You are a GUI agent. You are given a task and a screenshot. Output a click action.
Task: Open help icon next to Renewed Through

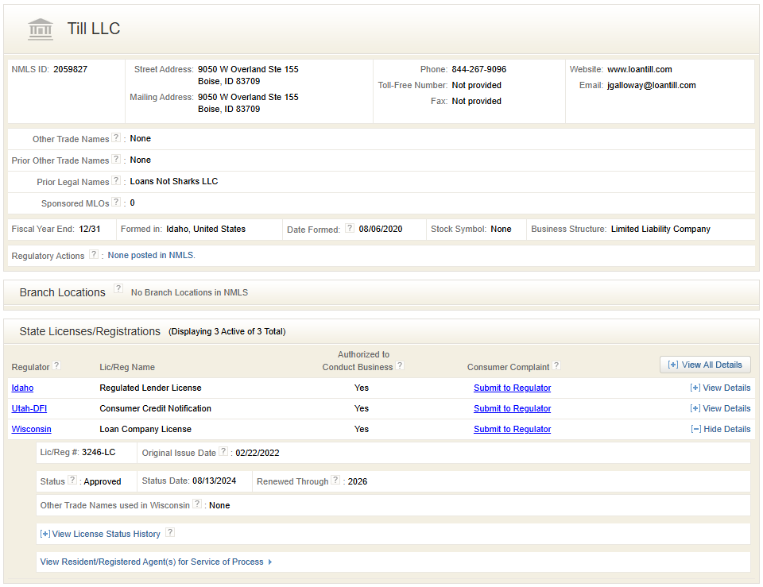pyautogui.click(x=335, y=480)
